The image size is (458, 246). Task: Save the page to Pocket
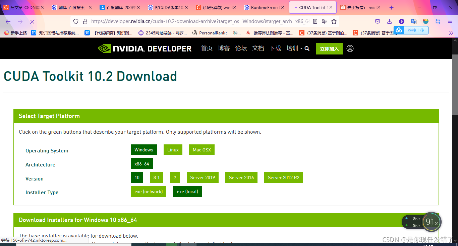pyautogui.click(x=378, y=21)
